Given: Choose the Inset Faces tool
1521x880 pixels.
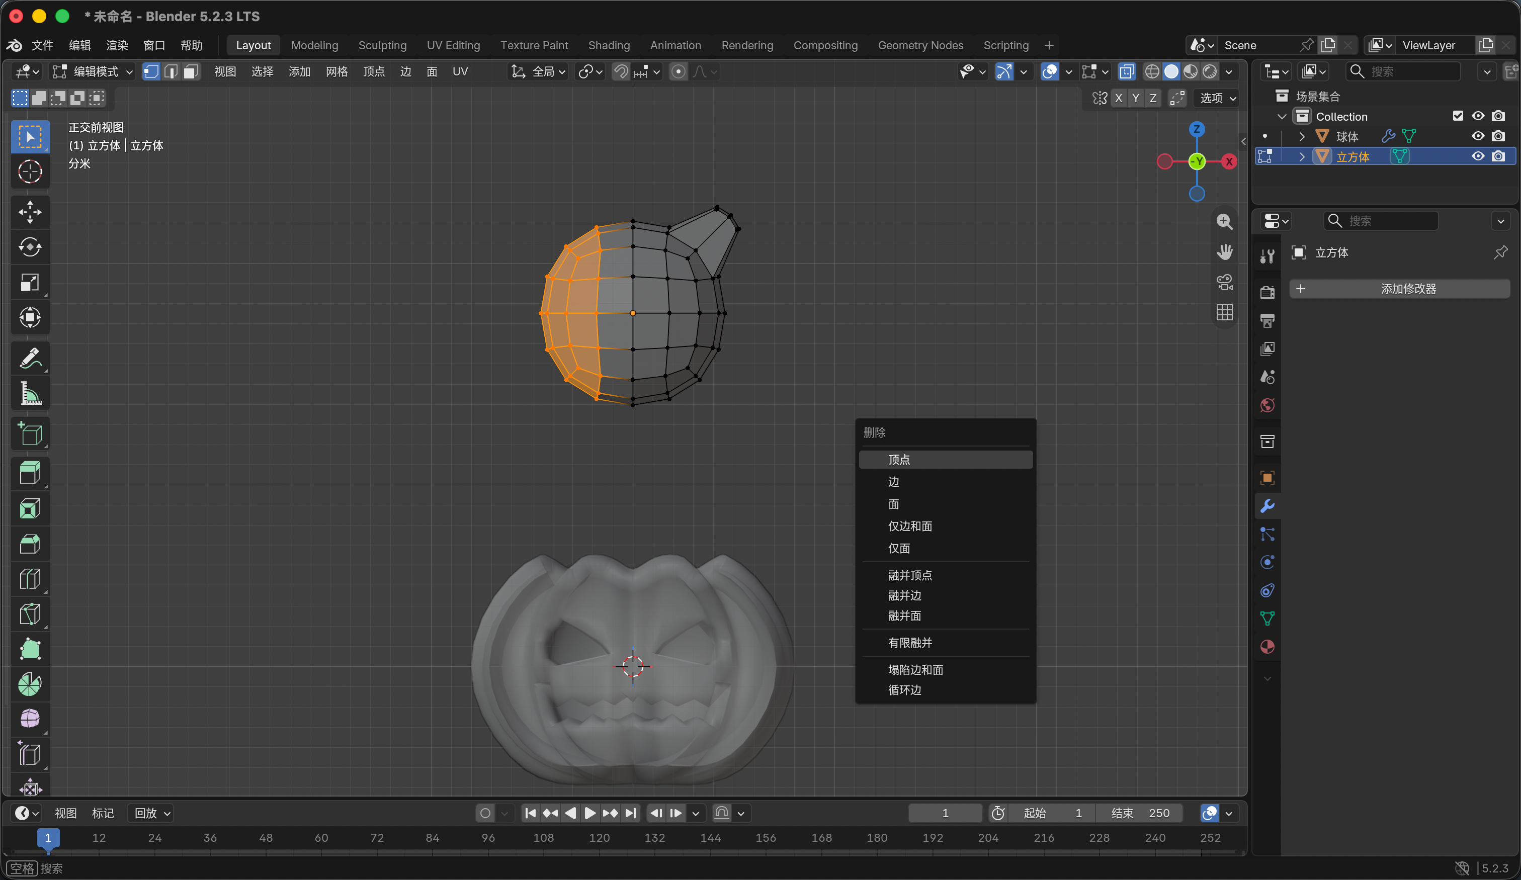Looking at the screenshot, I should 30,508.
